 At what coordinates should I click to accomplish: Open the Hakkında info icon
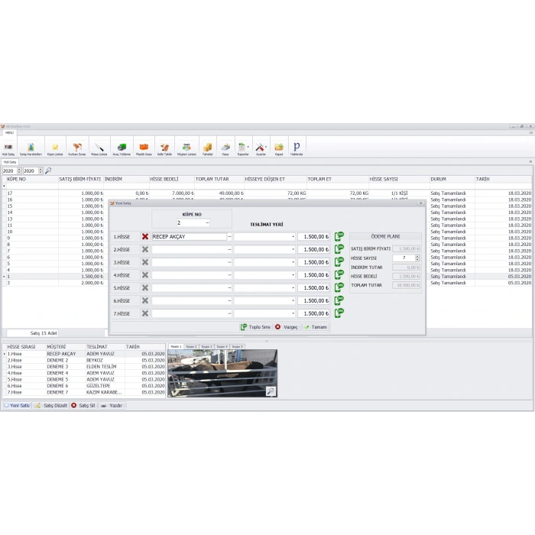pos(297,147)
